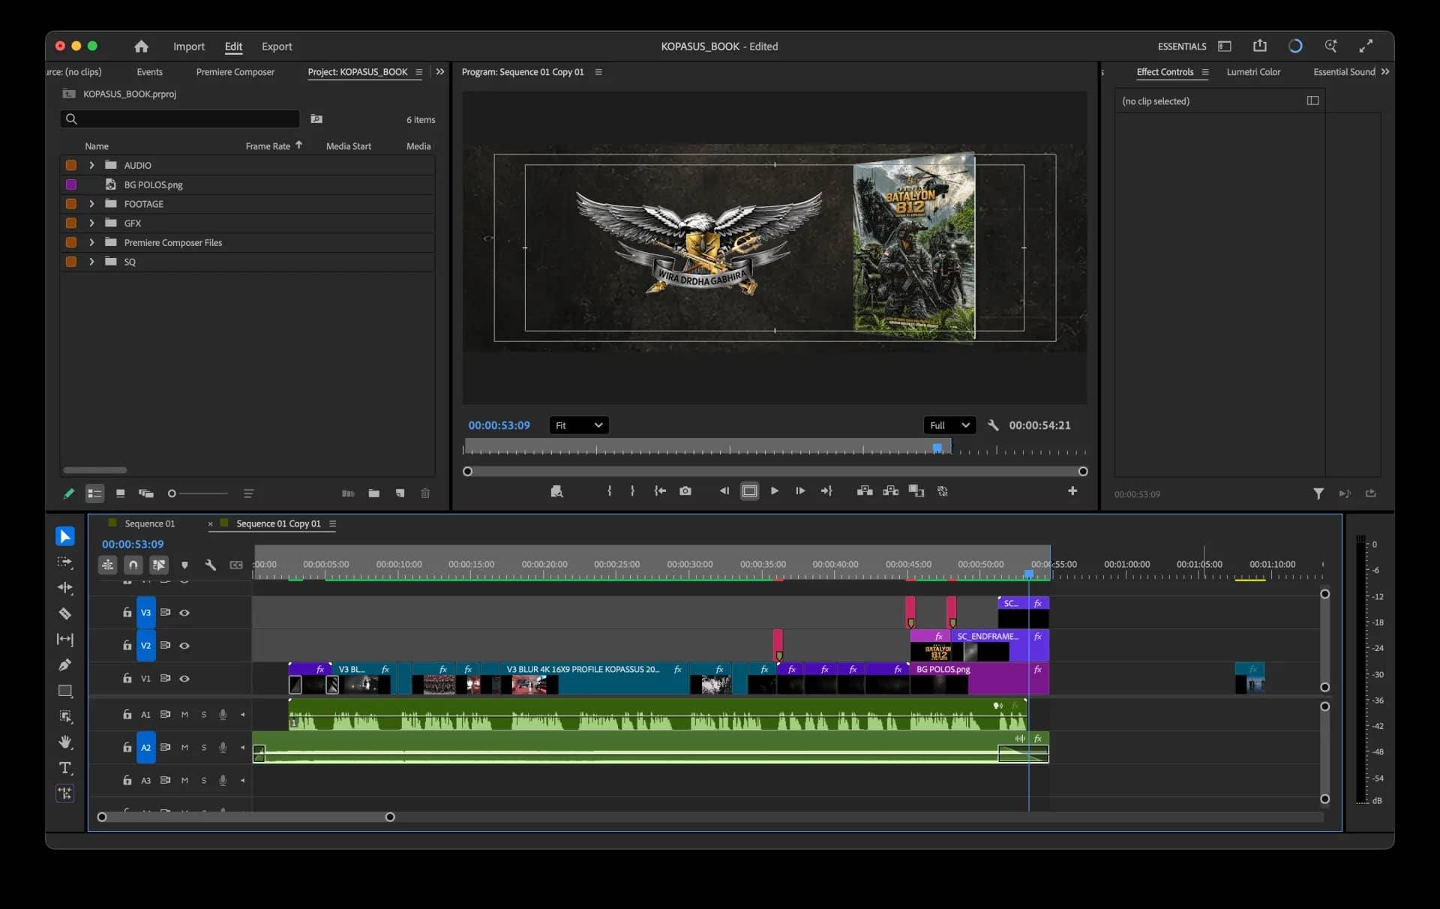Solo audio track A2
This screenshot has height=909, width=1440.
[204, 748]
